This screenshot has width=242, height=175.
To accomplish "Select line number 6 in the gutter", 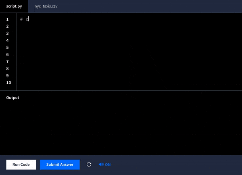I will click(x=8, y=54).
